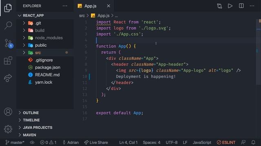
Task: Click the open changes compare icon
Action: (x=219, y=6)
